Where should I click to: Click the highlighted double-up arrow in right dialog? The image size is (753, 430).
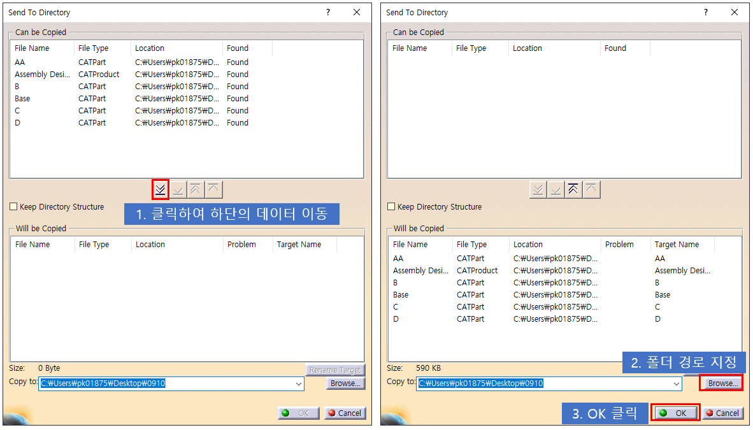573,189
